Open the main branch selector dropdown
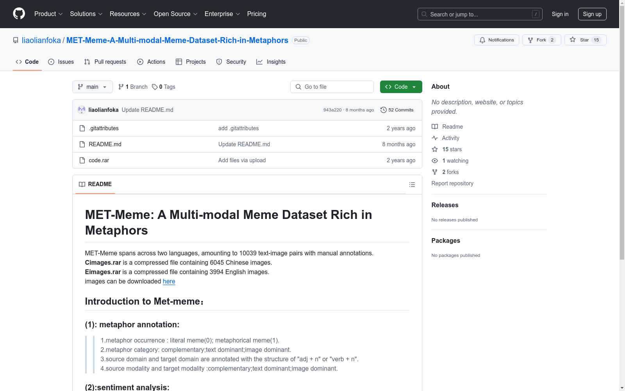The height and width of the screenshot is (391, 625). pos(93,87)
